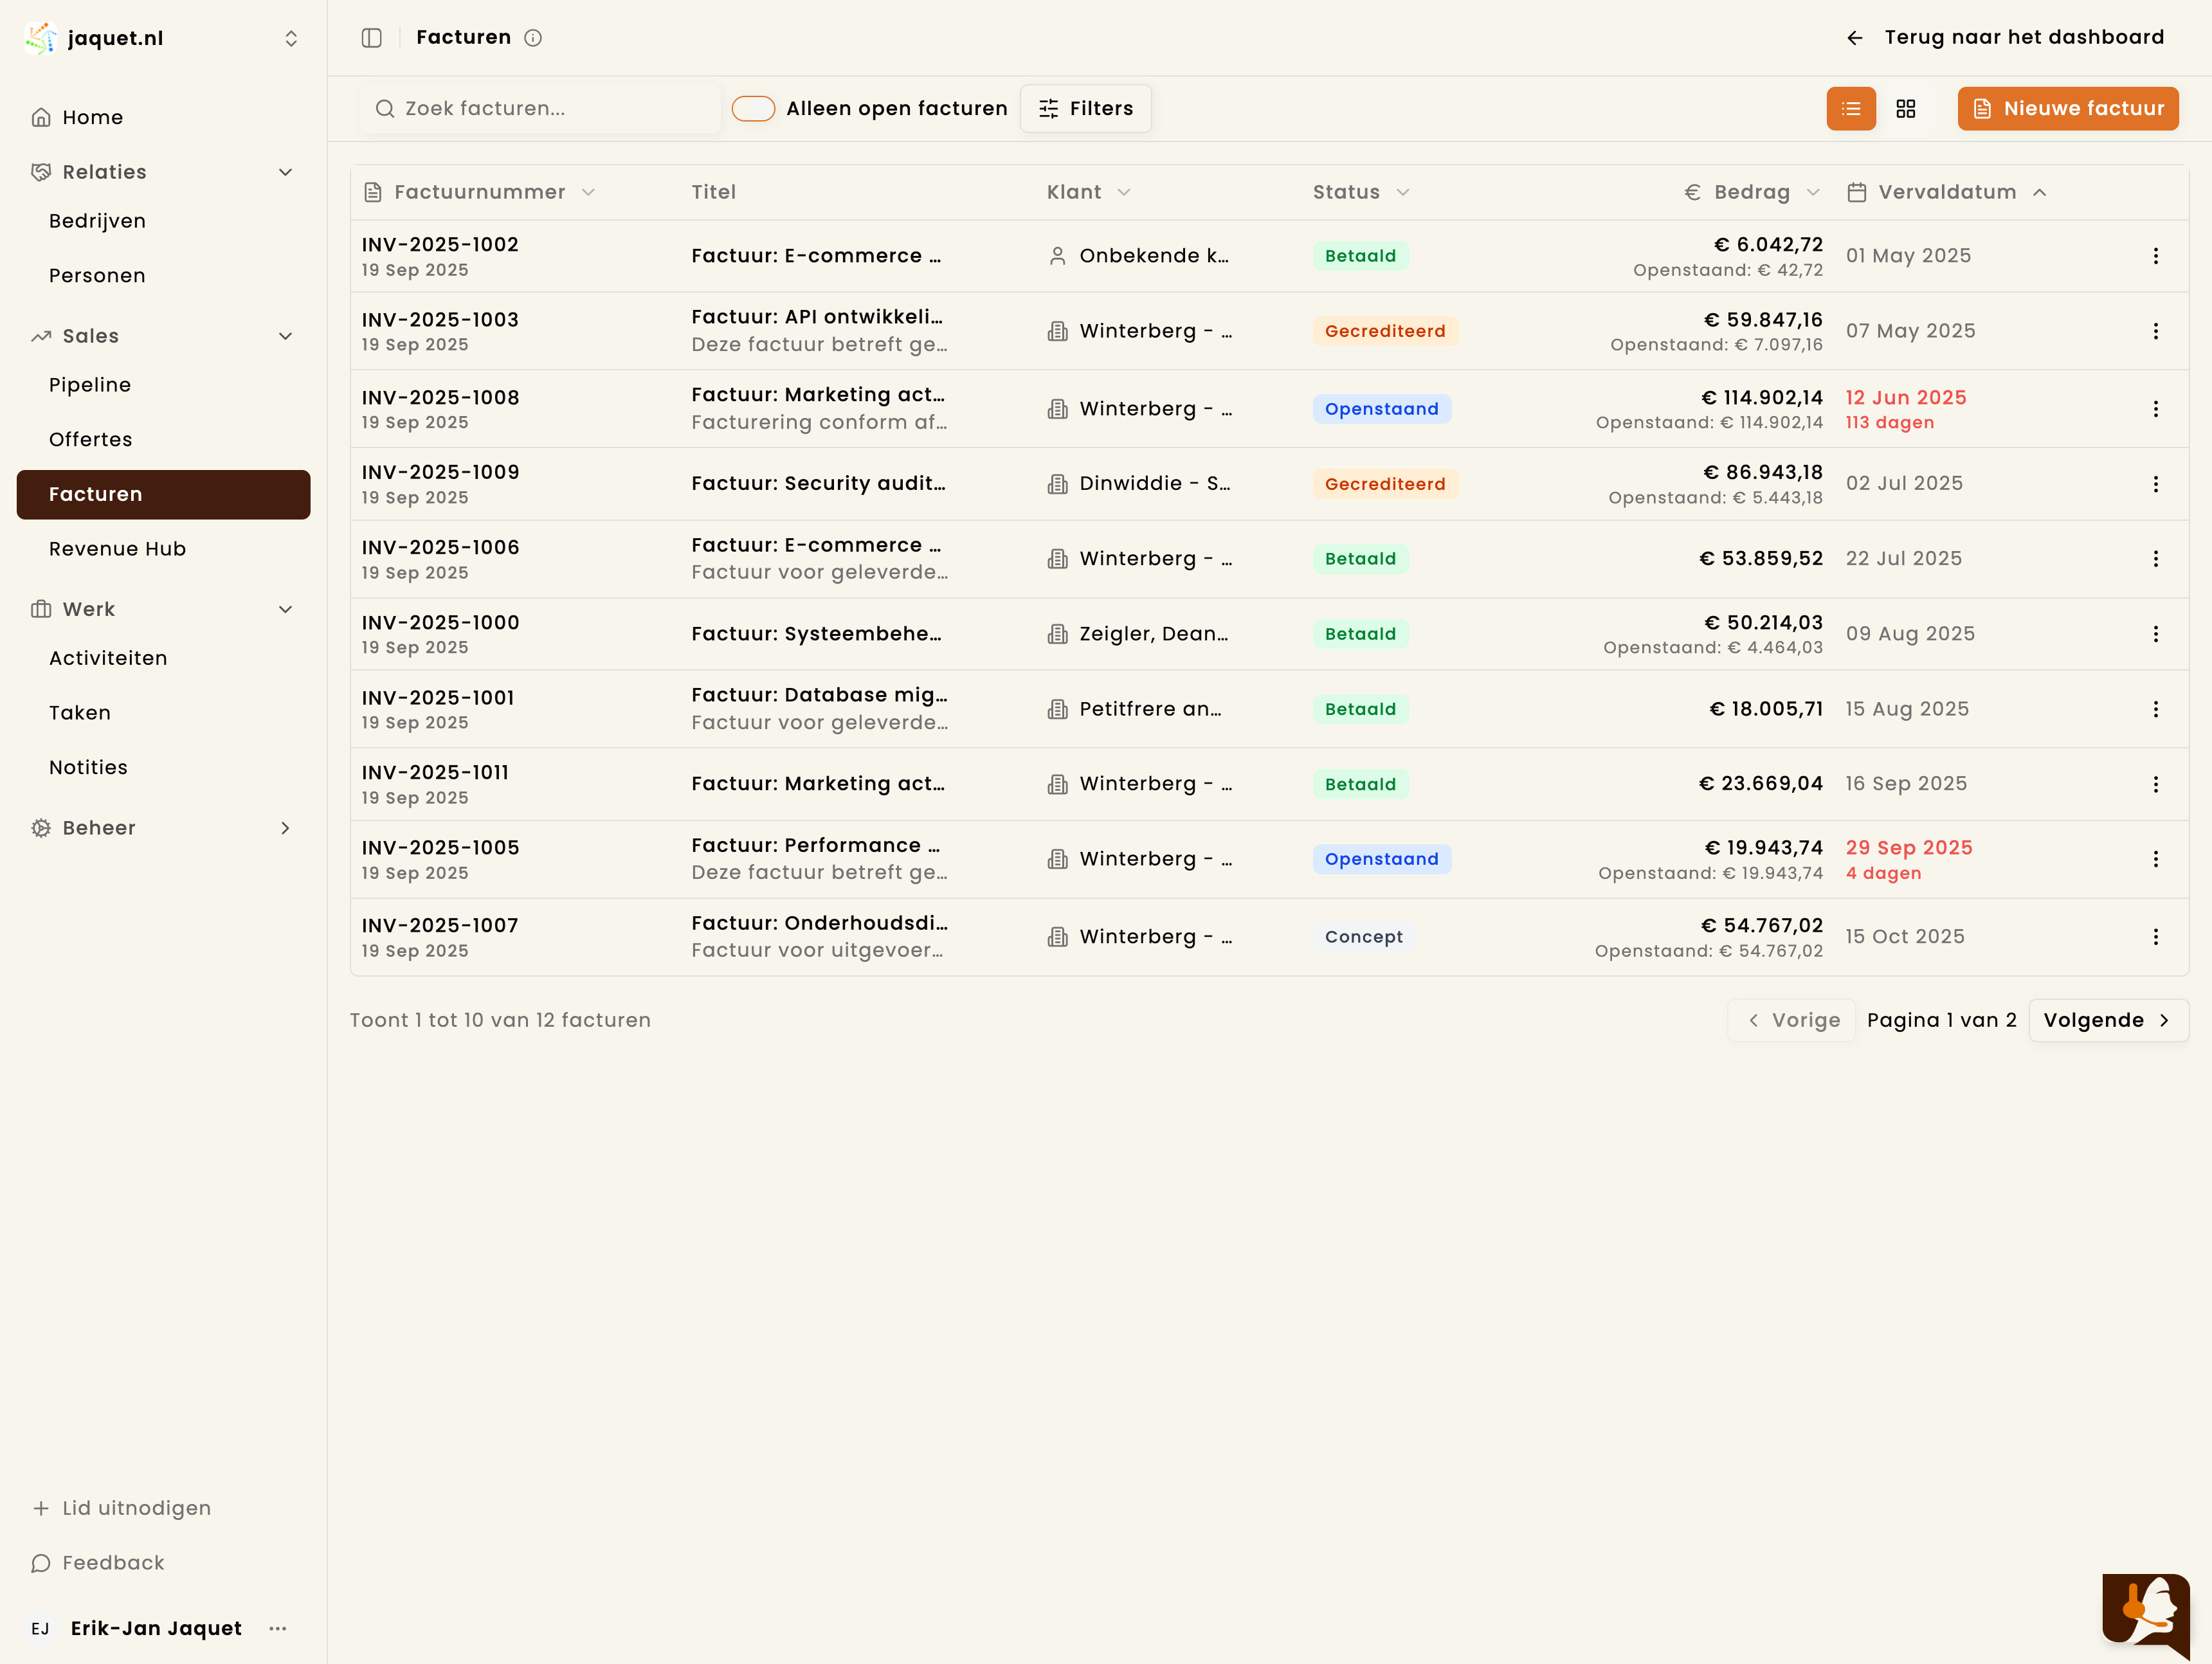Open row actions for INV-2025-1007

point(2155,937)
